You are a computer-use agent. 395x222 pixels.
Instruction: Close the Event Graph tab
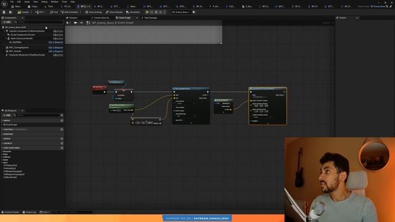[137, 18]
